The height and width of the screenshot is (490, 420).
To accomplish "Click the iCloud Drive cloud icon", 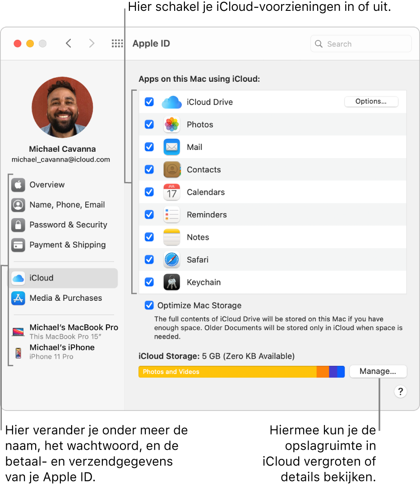I will (172, 102).
